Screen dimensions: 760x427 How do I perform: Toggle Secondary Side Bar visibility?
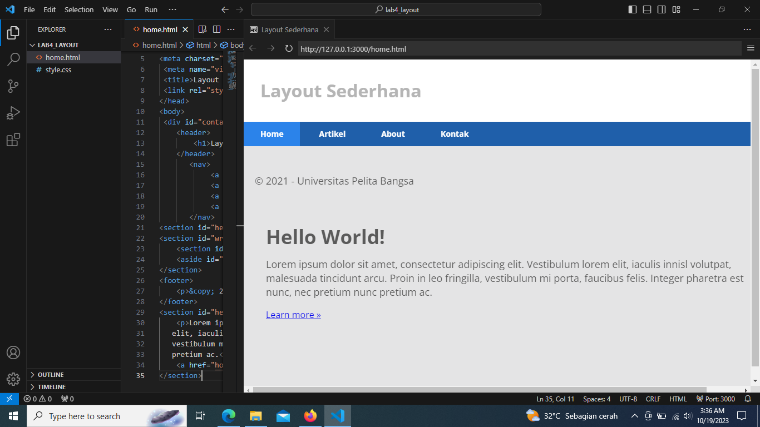coord(662,9)
